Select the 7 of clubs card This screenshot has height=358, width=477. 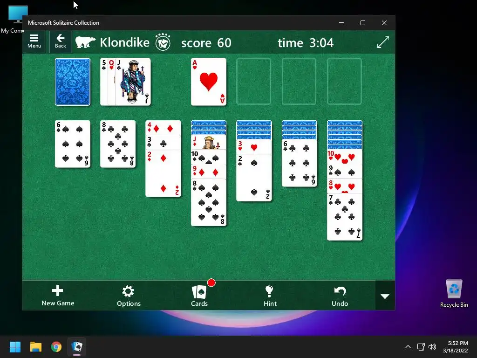pos(345,217)
